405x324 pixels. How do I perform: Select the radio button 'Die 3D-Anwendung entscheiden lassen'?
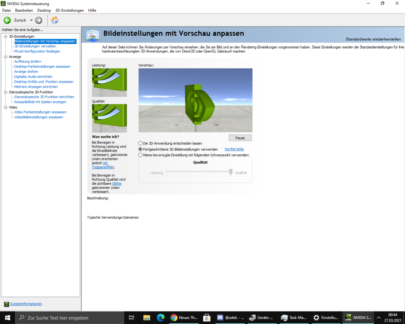[x=141, y=143]
